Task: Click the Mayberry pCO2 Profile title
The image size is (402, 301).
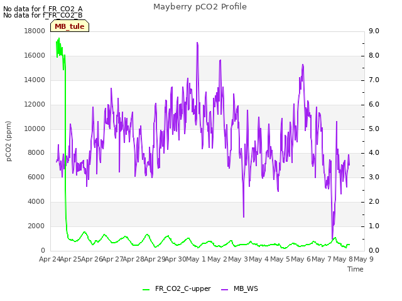Action: click(x=200, y=7)
